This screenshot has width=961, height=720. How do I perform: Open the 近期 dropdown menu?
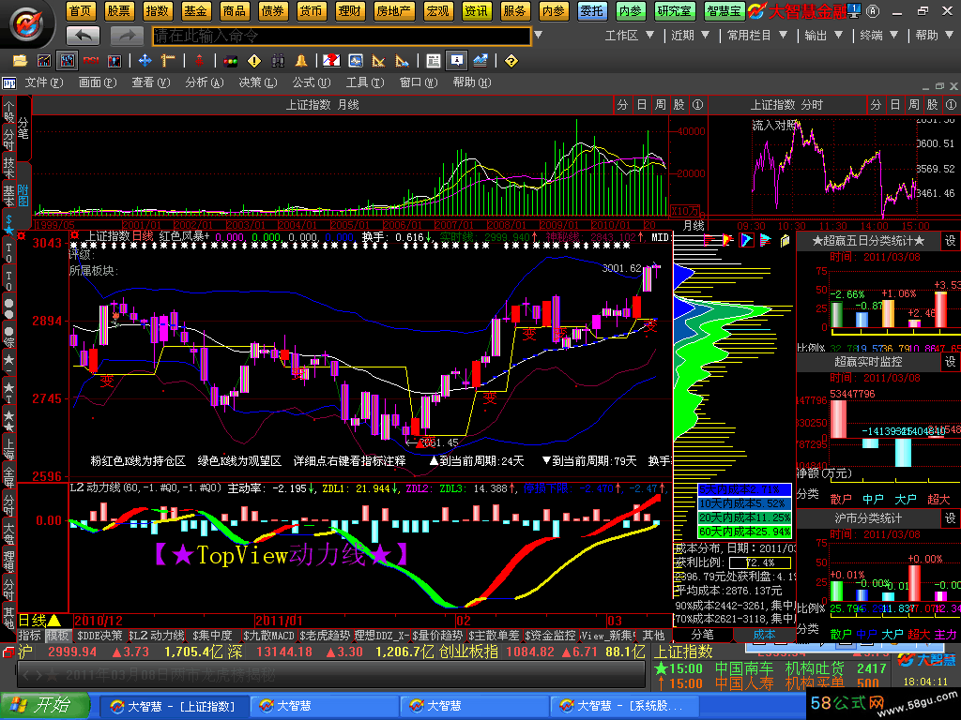[x=690, y=36]
